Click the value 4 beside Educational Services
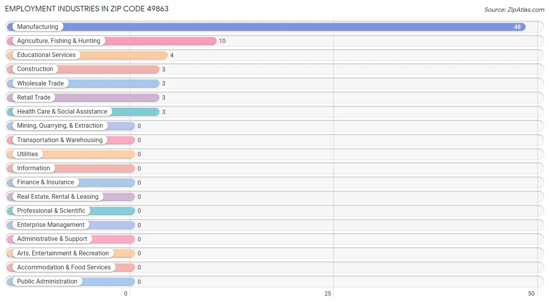 (x=172, y=55)
